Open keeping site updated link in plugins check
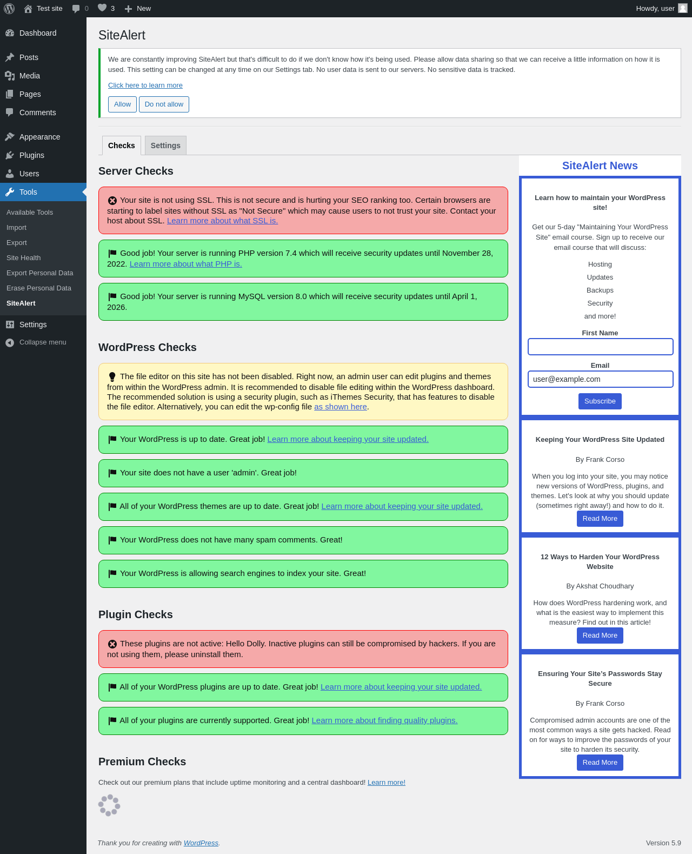Image resolution: width=692 pixels, height=854 pixels. (401, 687)
